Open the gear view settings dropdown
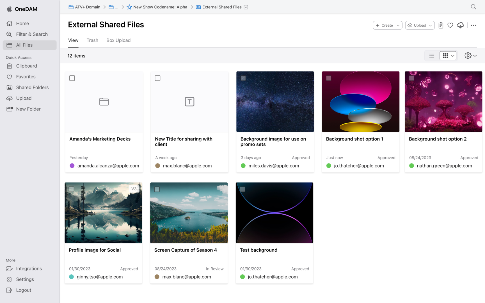 pyautogui.click(x=470, y=56)
